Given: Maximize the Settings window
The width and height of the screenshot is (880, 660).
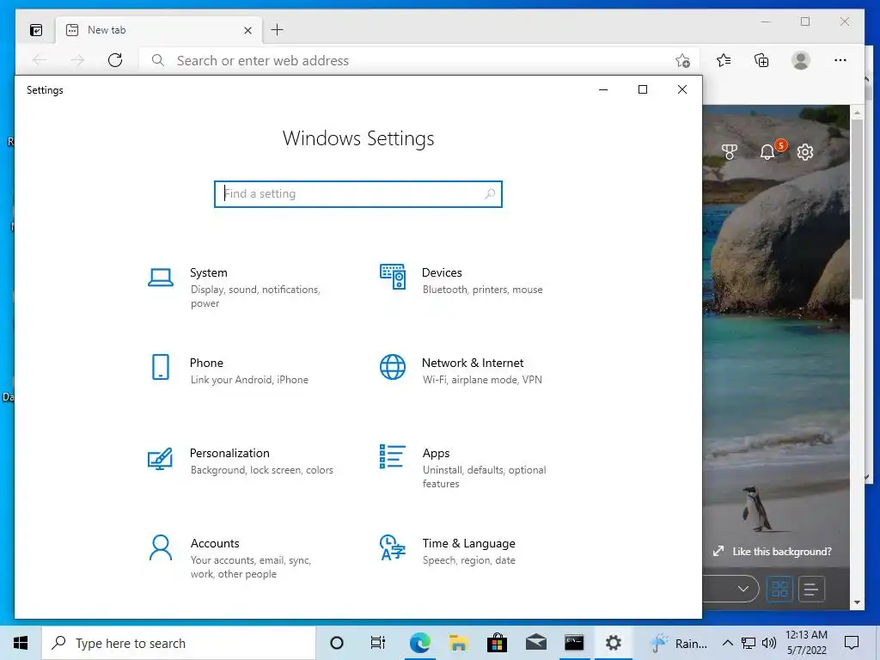Looking at the screenshot, I should click(643, 89).
